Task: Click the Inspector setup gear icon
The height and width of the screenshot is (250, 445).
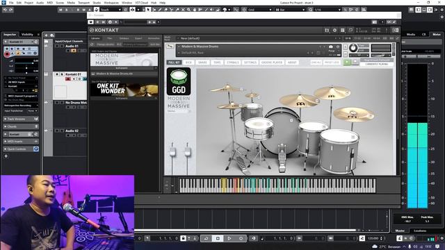Action: coord(6,156)
